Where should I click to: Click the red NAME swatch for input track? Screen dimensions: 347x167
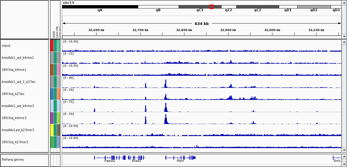click(x=52, y=46)
